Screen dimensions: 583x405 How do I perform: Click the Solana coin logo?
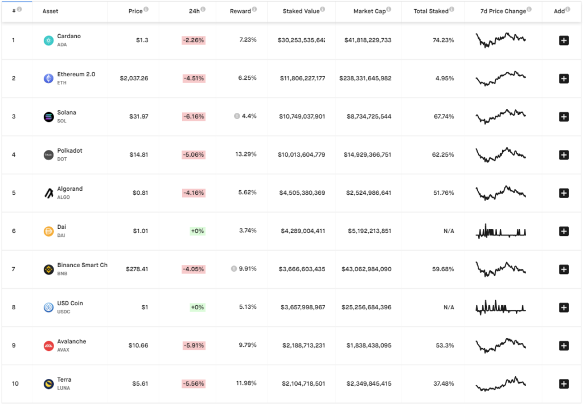tap(48, 117)
